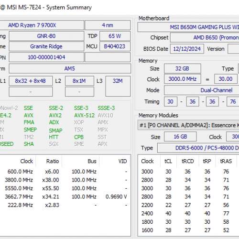Click the CPB feature label

(x=79, y=137)
